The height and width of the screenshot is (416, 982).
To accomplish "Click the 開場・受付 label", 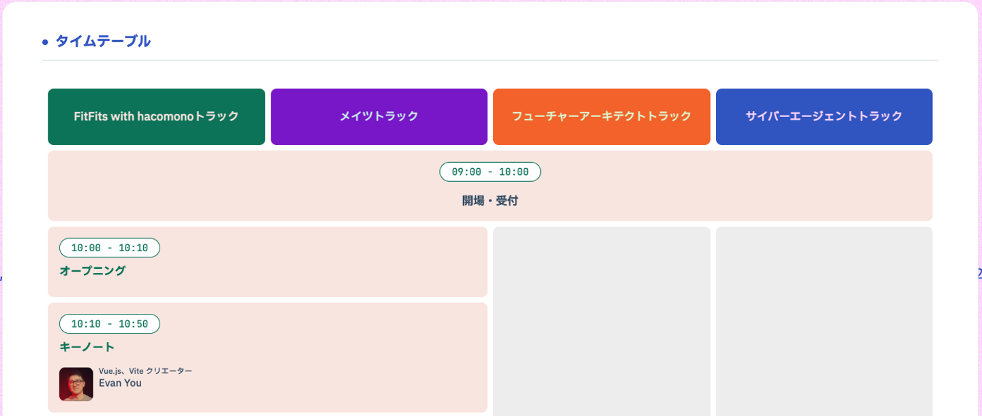I will click(x=490, y=201).
